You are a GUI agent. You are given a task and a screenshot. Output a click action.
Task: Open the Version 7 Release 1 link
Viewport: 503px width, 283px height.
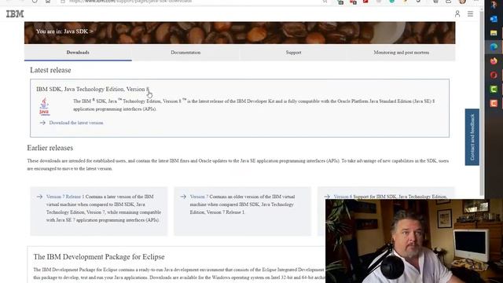pyautogui.click(x=65, y=197)
